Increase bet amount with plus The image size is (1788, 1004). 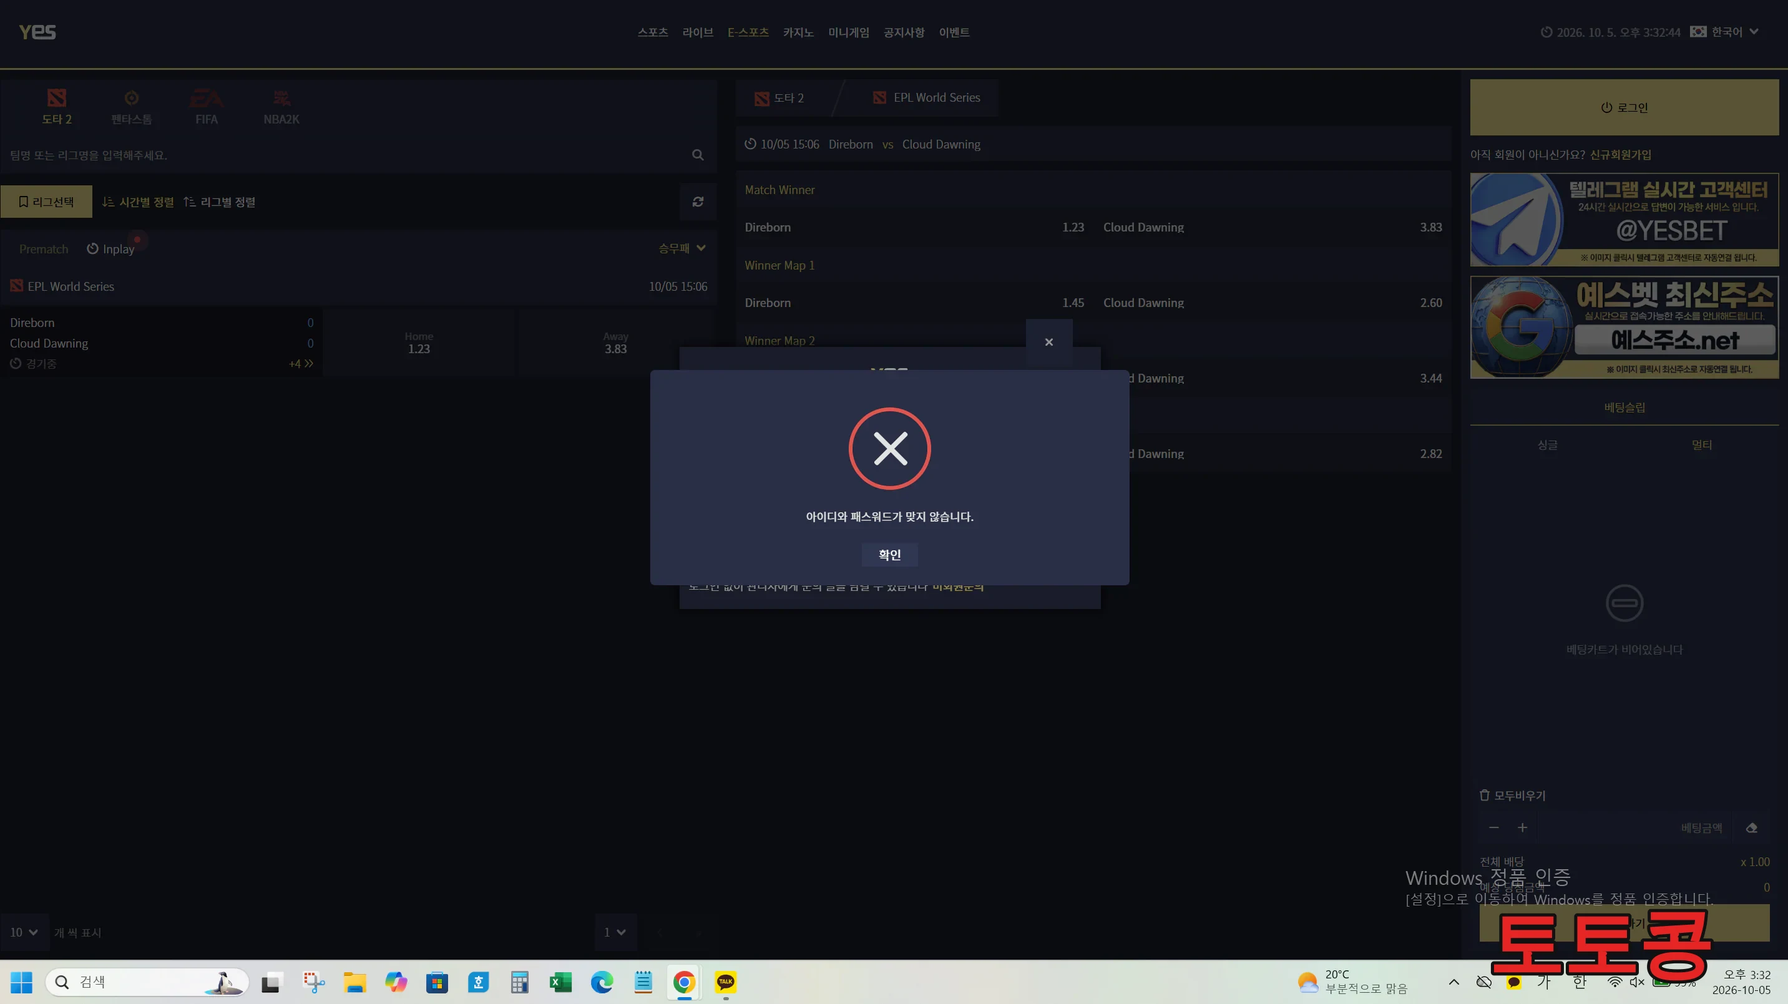tap(1522, 828)
